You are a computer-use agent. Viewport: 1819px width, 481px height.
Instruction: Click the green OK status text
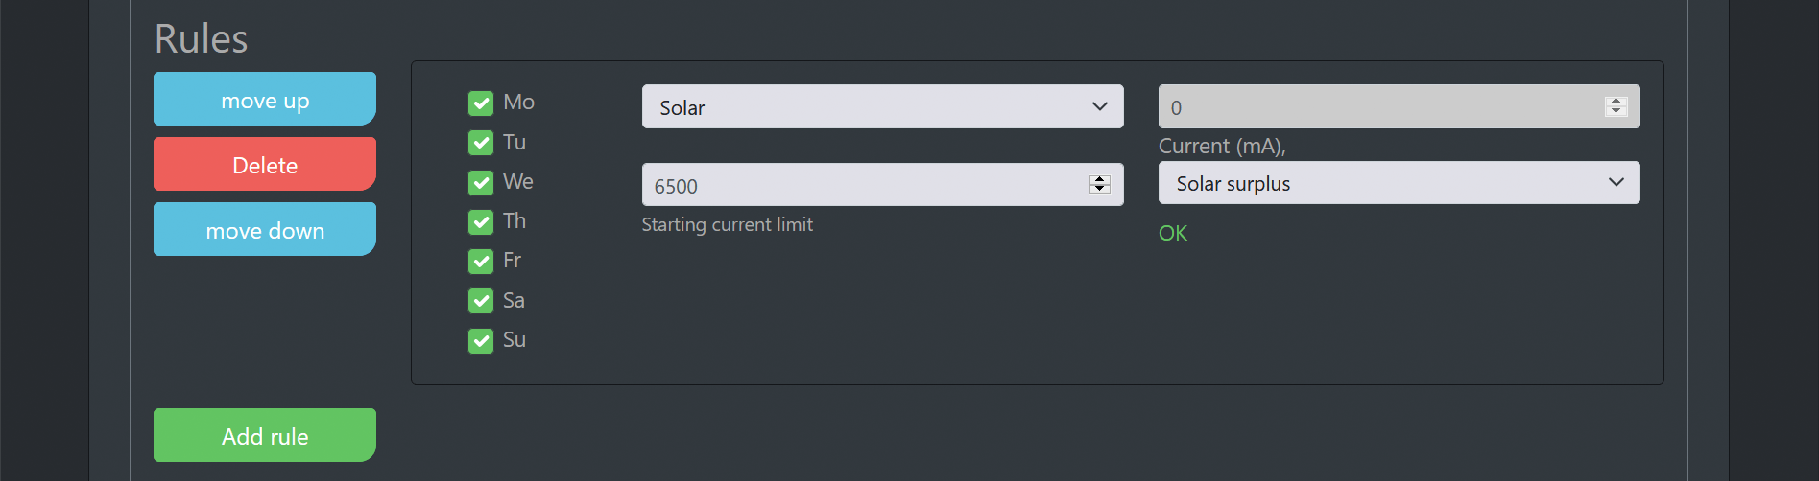coord(1173,233)
